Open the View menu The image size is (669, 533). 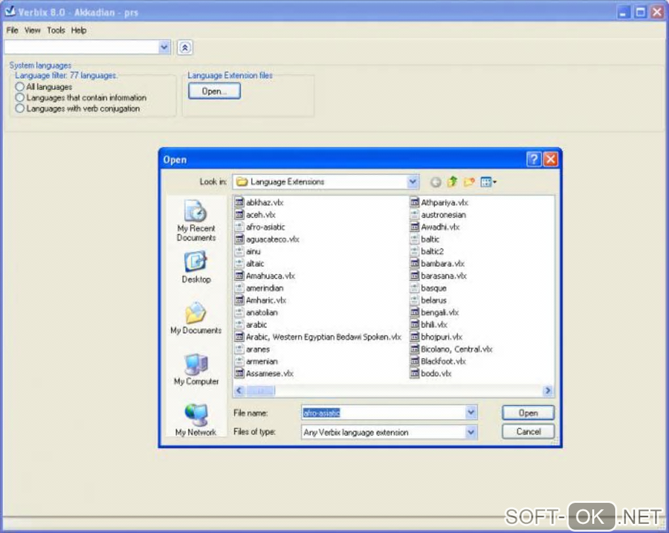coord(32,30)
